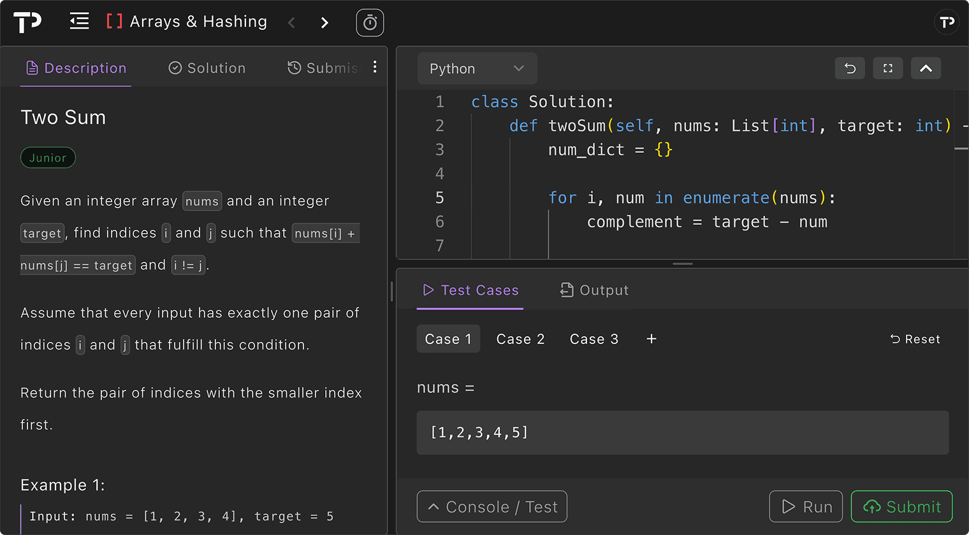Go to the next problem arrow

(324, 23)
